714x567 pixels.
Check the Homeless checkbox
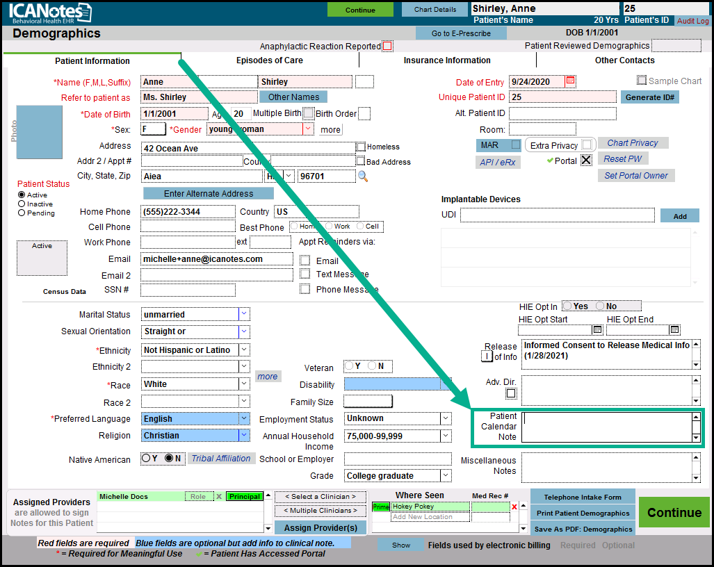click(361, 147)
